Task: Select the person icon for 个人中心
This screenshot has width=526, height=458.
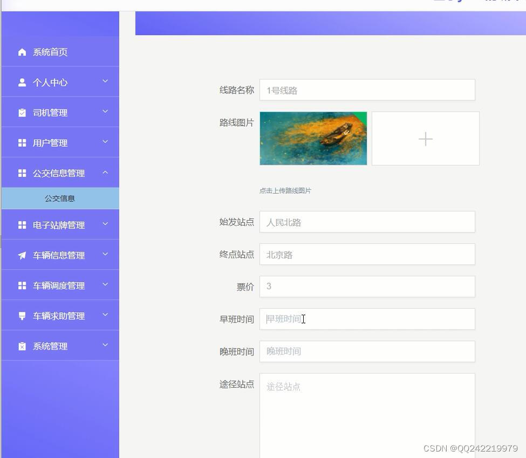Action: click(22, 82)
